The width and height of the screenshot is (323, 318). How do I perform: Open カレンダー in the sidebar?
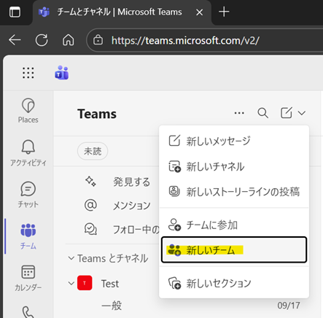(28, 278)
